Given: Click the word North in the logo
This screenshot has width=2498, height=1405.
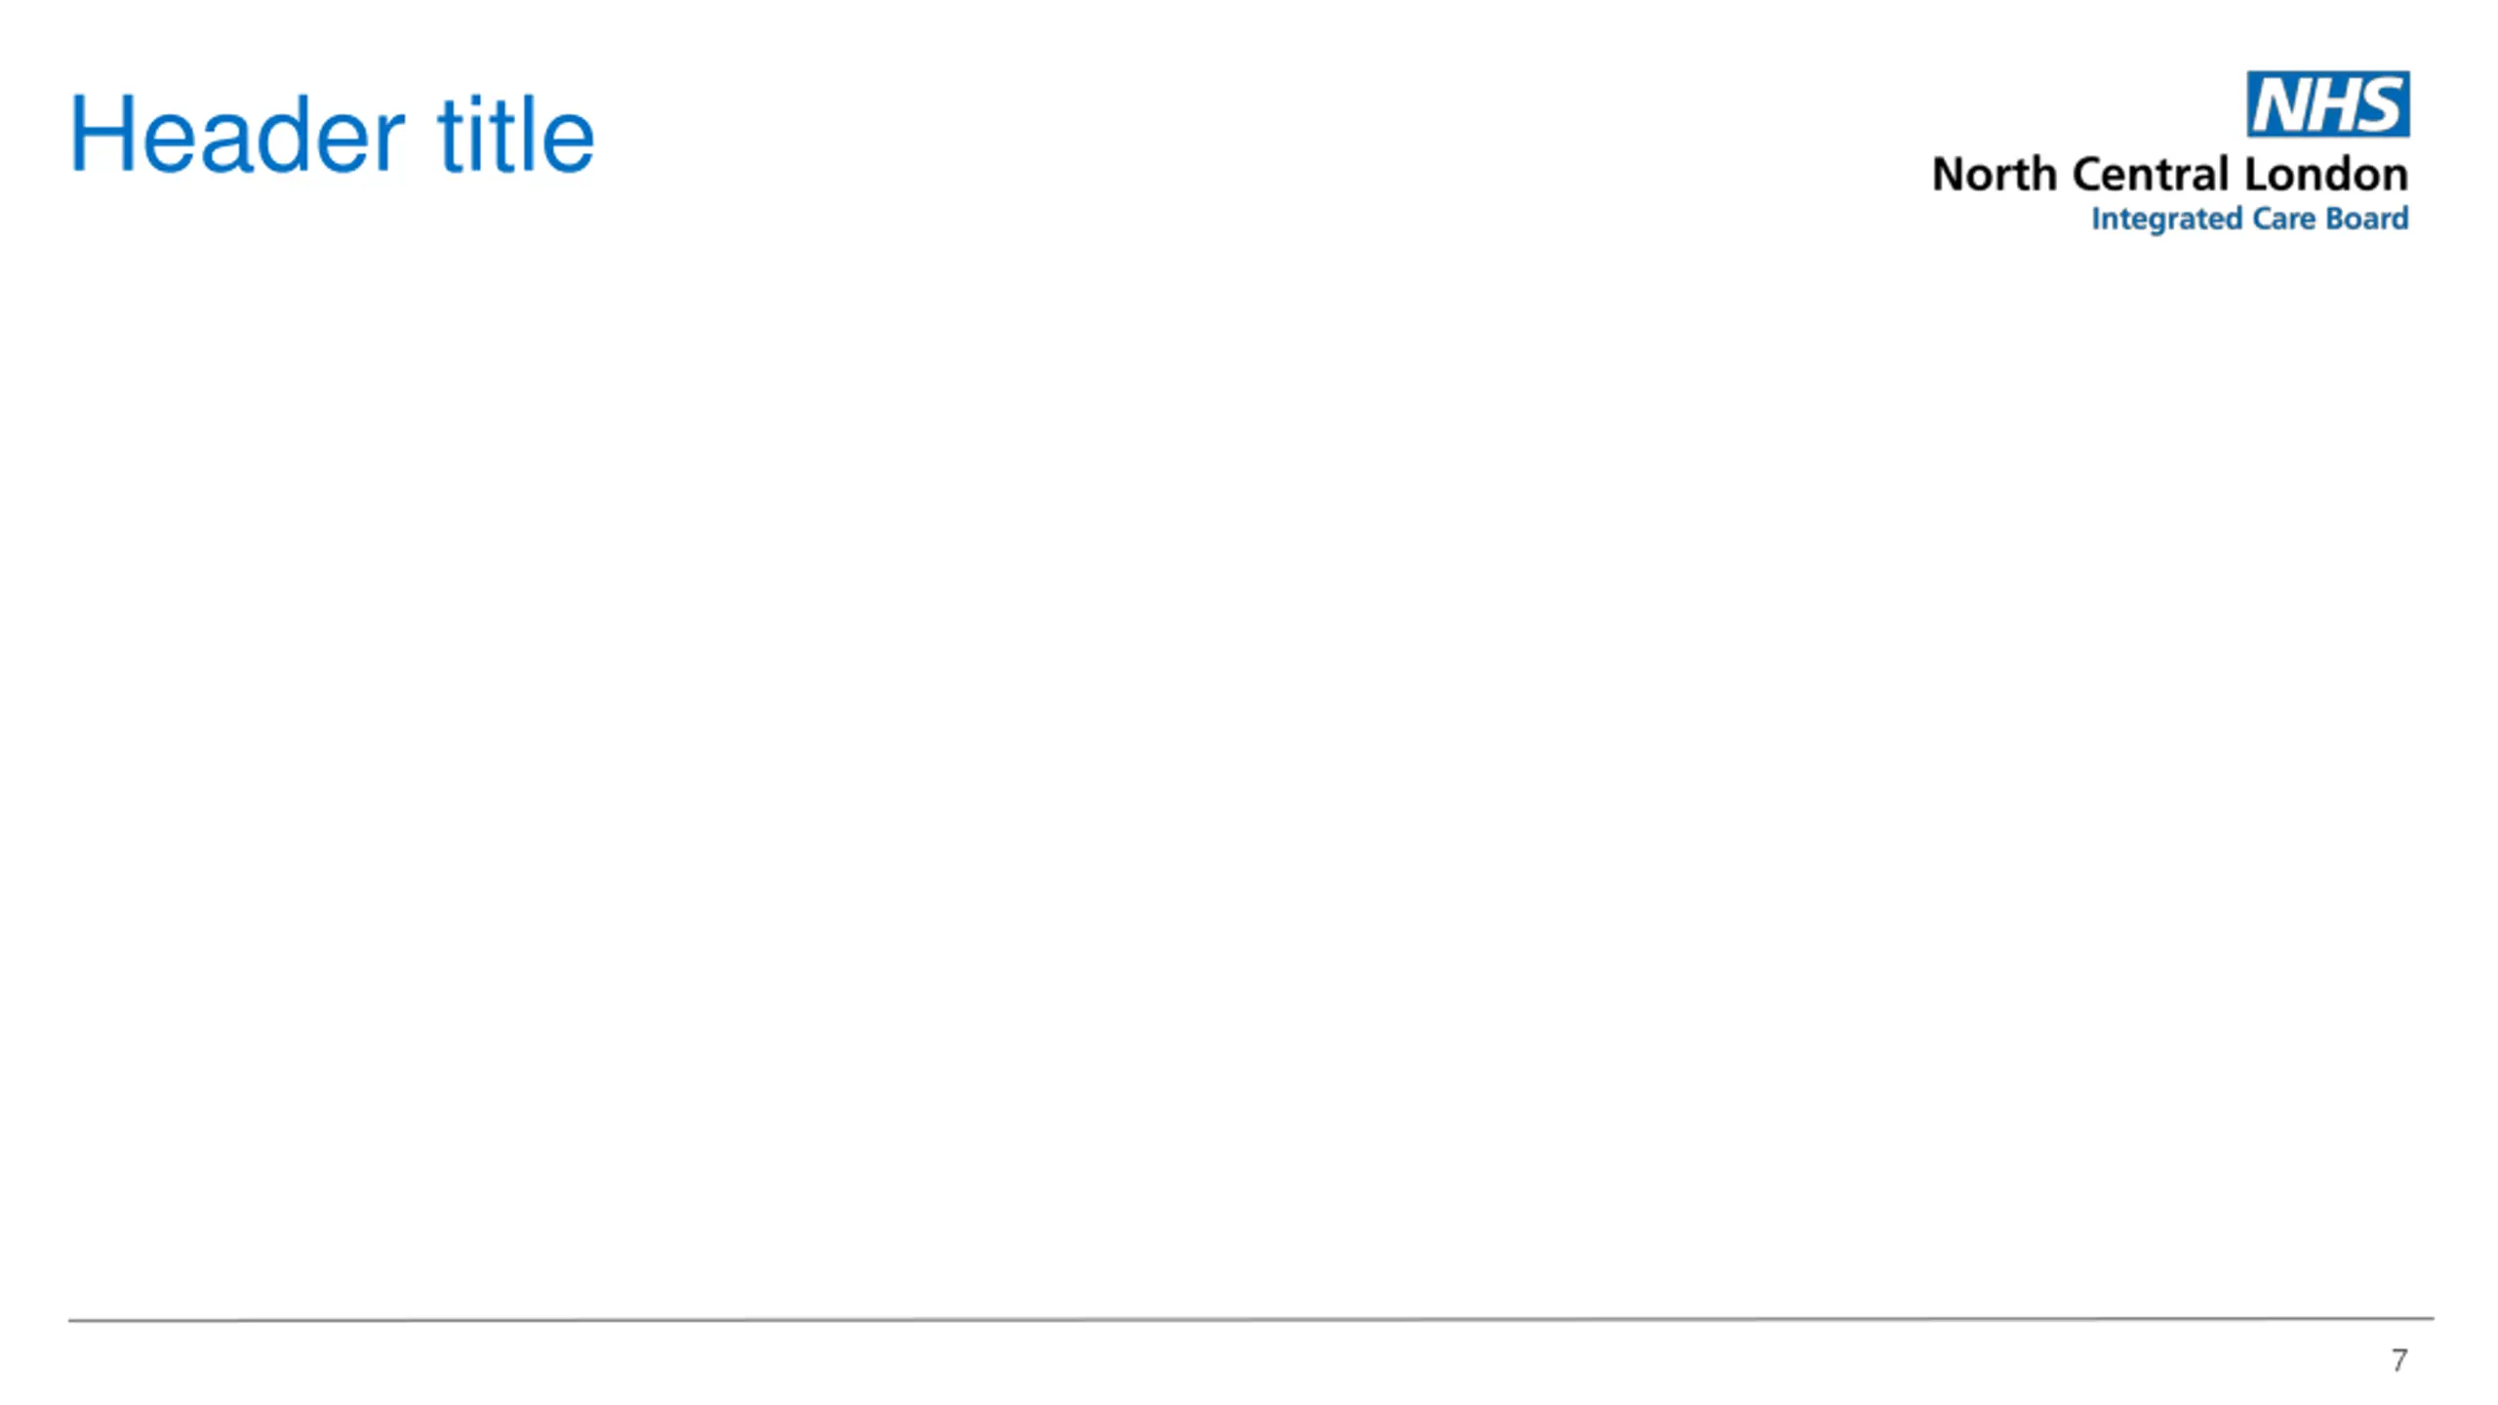Looking at the screenshot, I should (x=1994, y=175).
